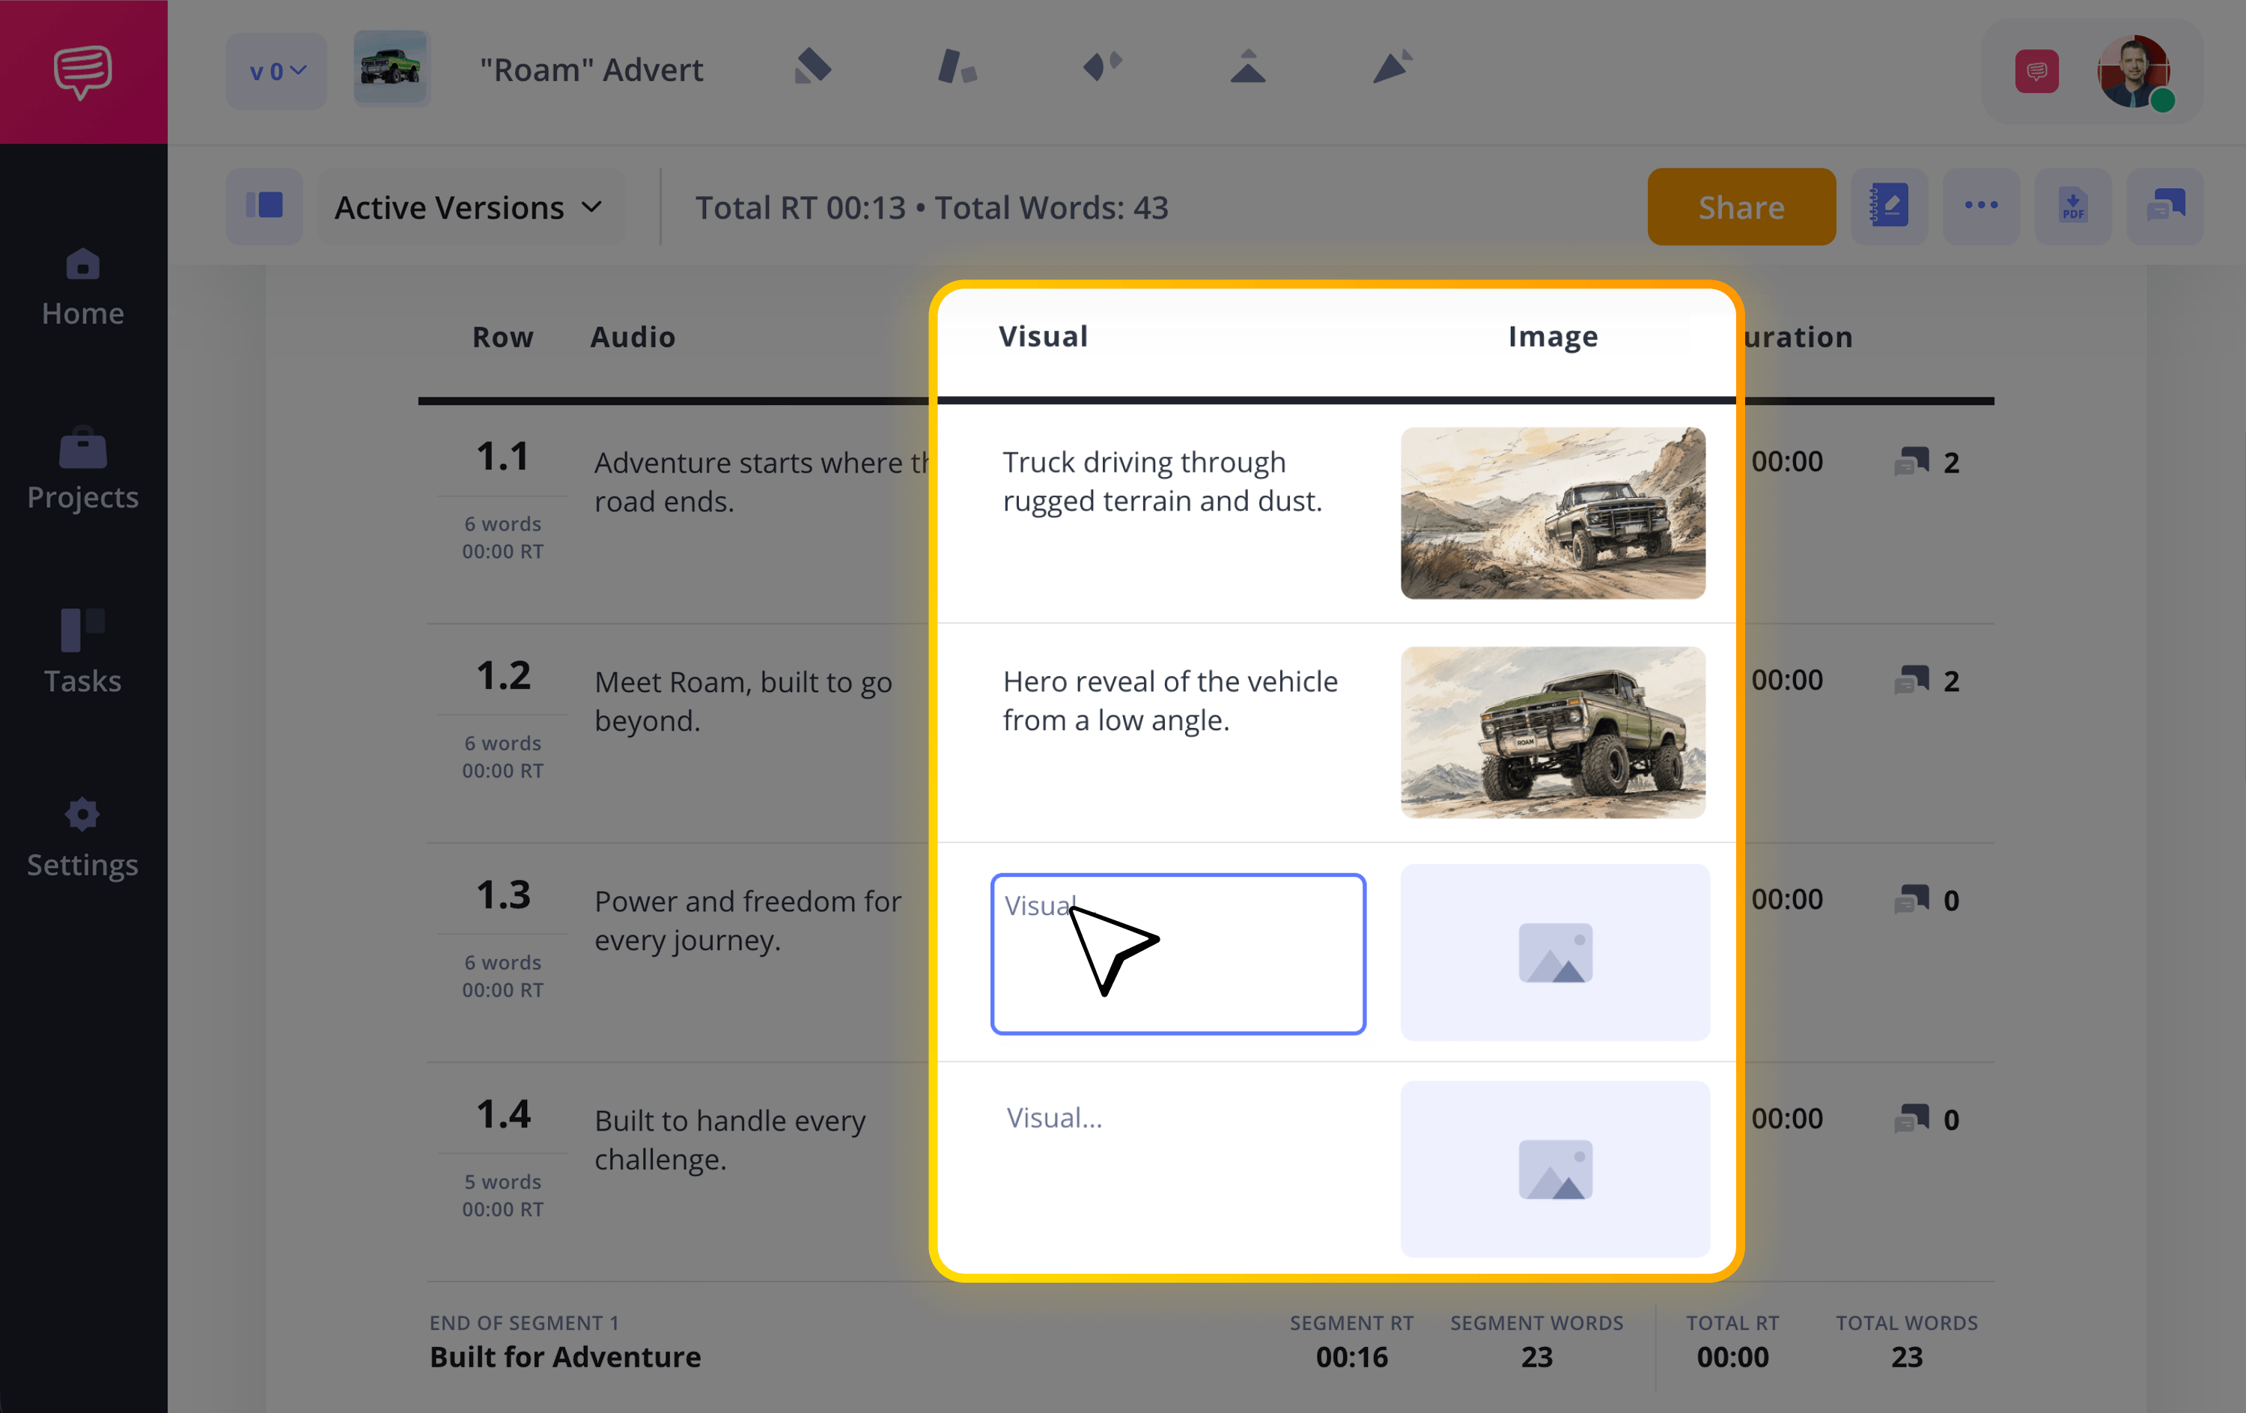This screenshot has height=1413, width=2246.
Task: Click the Total RT and Total Words summary
Action: tap(932, 207)
